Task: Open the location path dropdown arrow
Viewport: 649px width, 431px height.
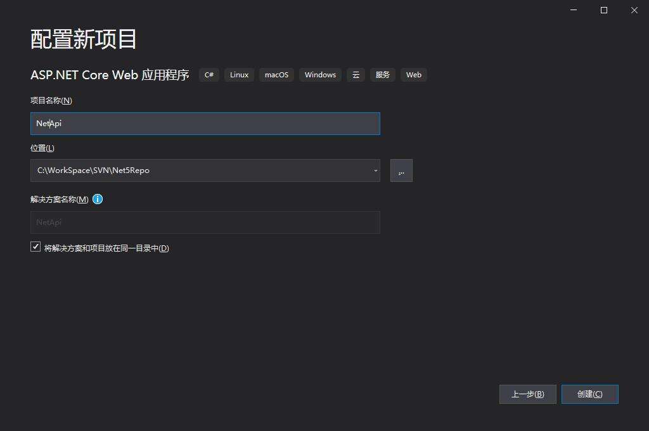Action: (375, 170)
